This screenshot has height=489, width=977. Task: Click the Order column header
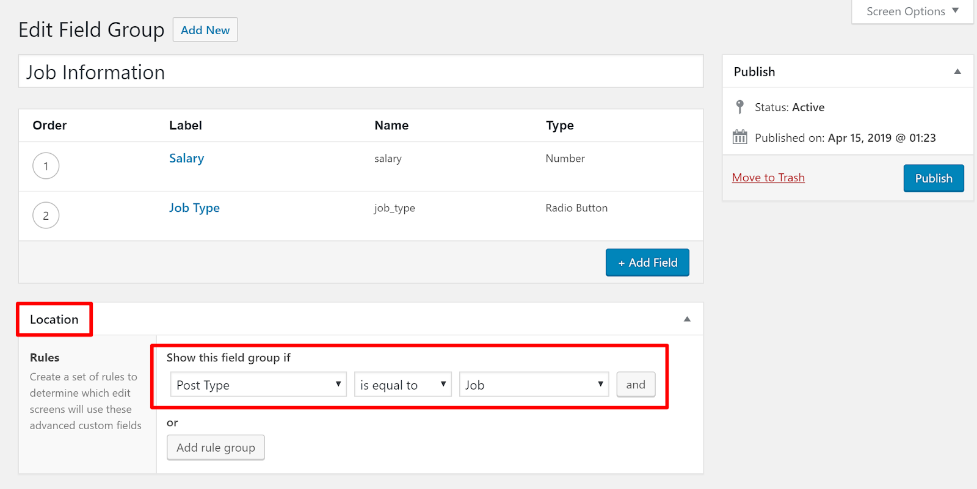click(x=49, y=125)
